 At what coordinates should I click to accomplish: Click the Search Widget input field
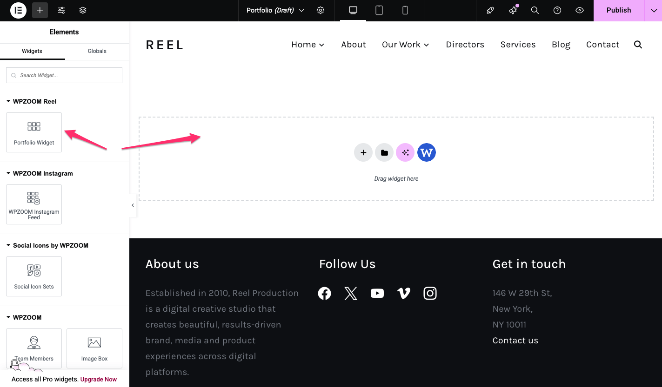(x=64, y=75)
